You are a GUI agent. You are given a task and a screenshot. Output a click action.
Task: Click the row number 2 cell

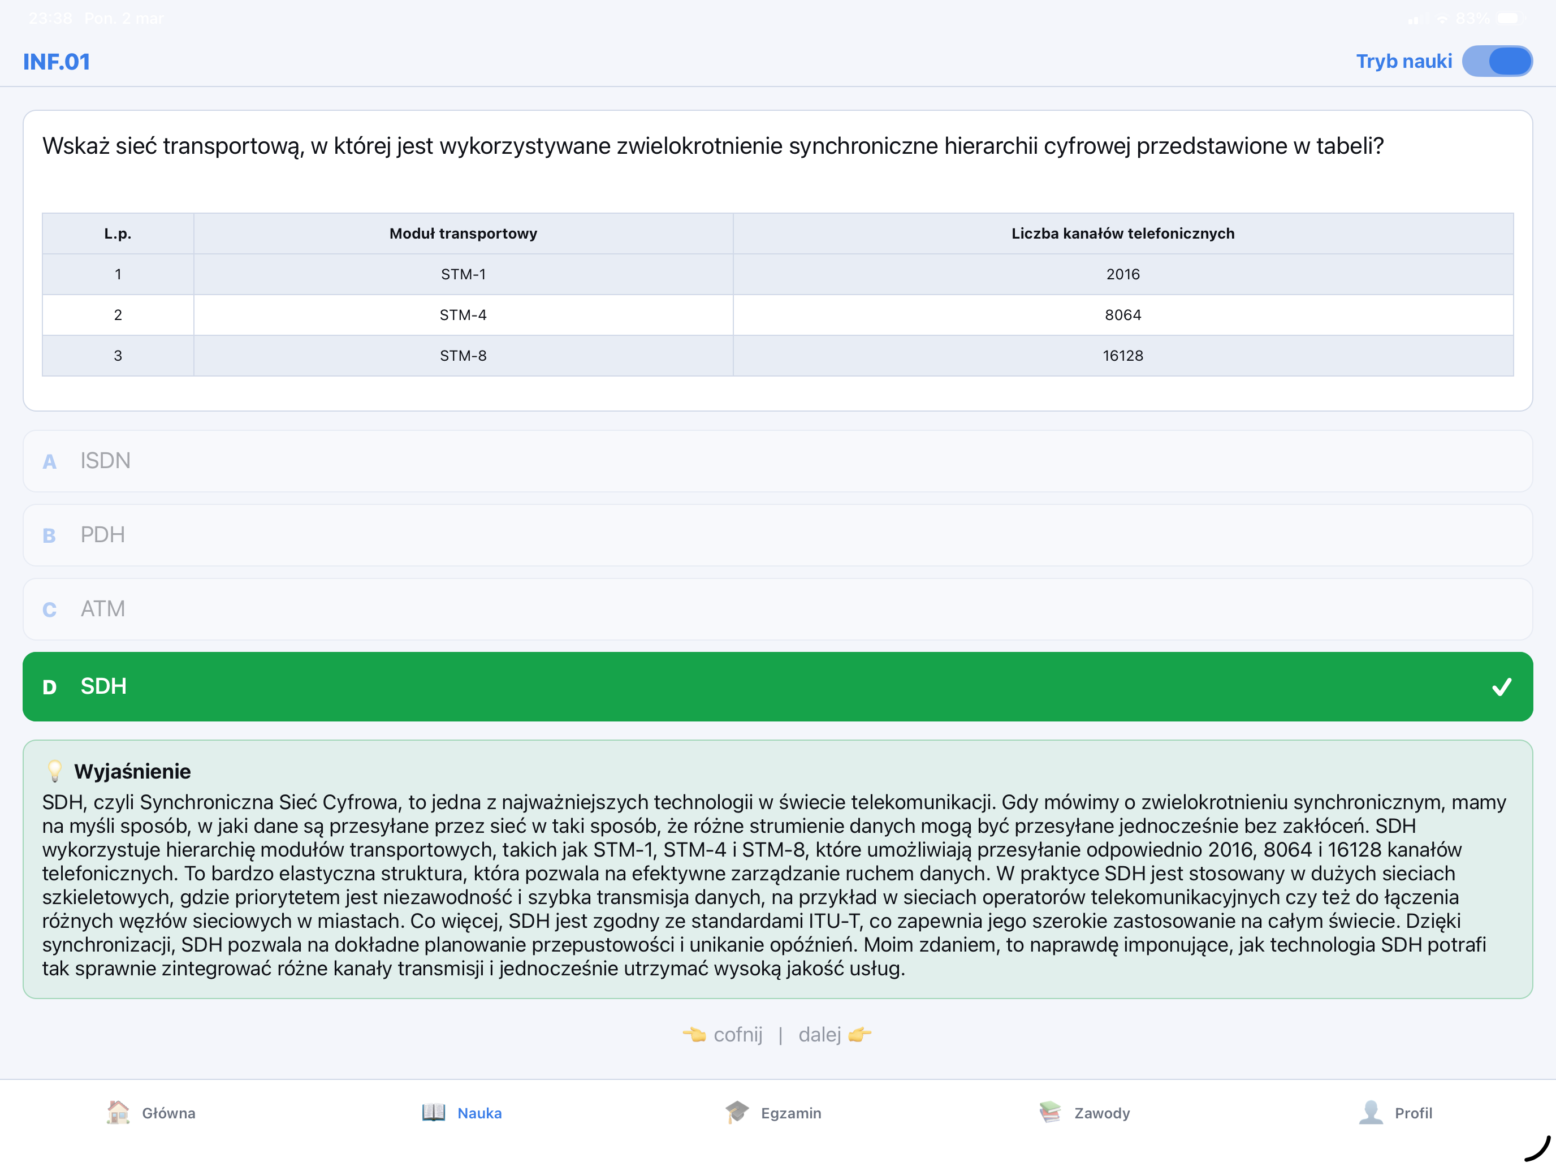tap(118, 315)
